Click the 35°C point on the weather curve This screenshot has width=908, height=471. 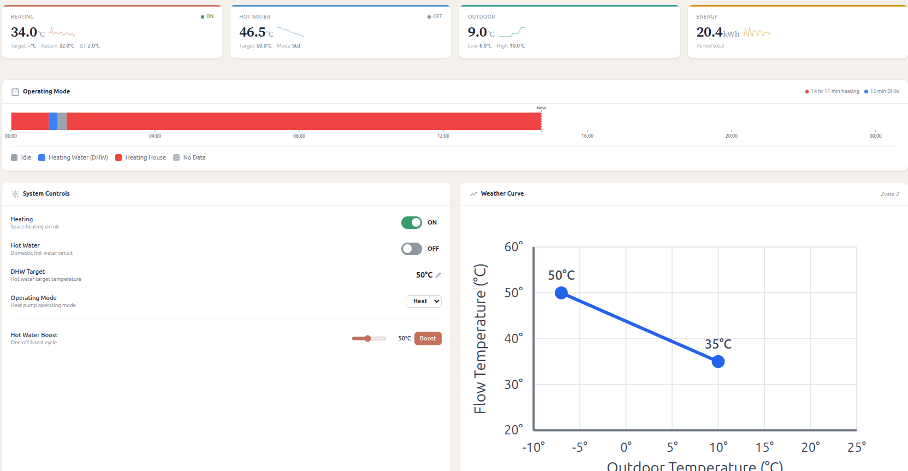pos(718,362)
